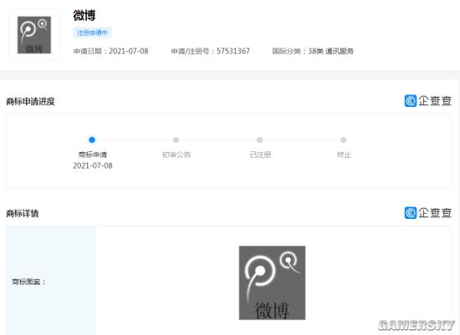Click the blue 商标申请 progress dot
Image resolution: width=460 pixels, height=335 pixels.
click(x=92, y=140)
